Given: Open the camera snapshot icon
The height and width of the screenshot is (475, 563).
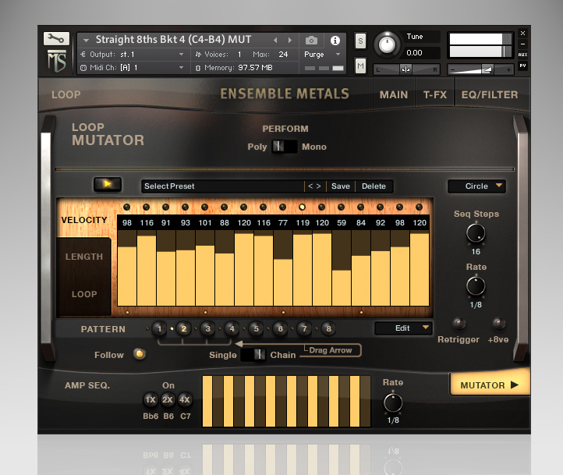Looking at the screenshot, I should click(x=311, y=40).
